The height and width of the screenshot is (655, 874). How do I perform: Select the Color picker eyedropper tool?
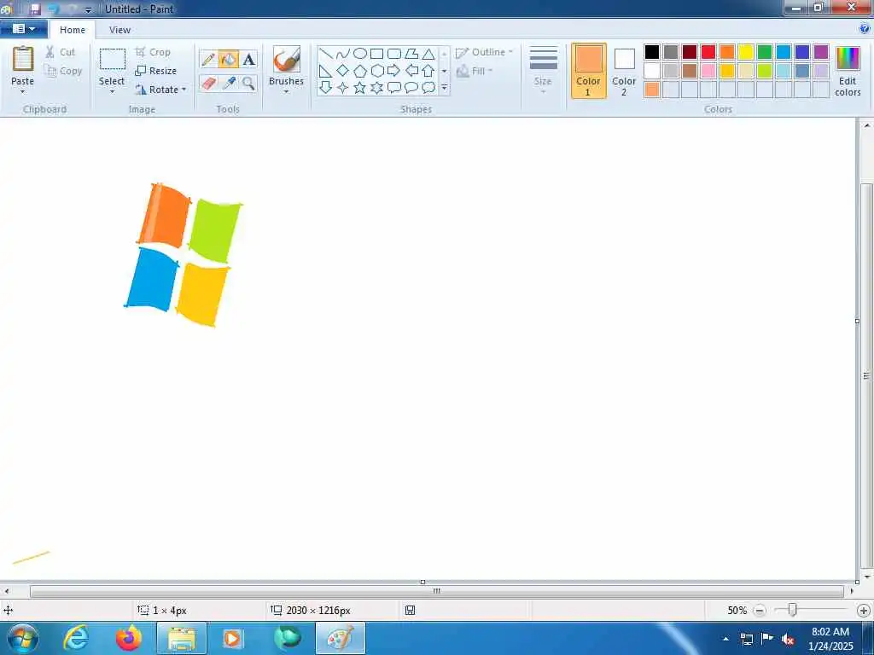pyautogui.click(x=229, y=84)
